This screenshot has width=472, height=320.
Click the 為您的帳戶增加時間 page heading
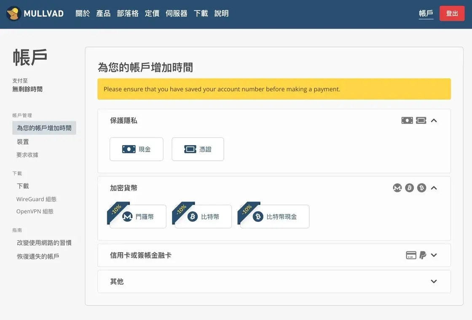(145, 67)
